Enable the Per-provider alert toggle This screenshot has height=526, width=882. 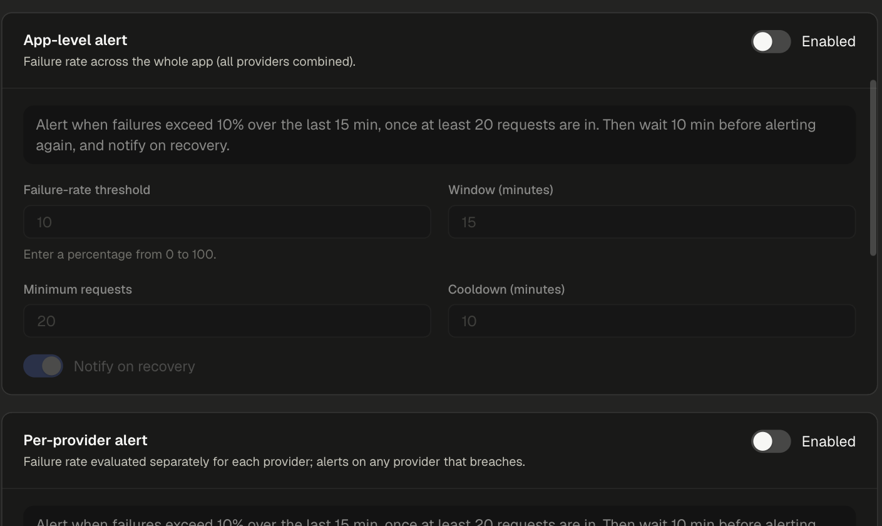coord(771,442)
